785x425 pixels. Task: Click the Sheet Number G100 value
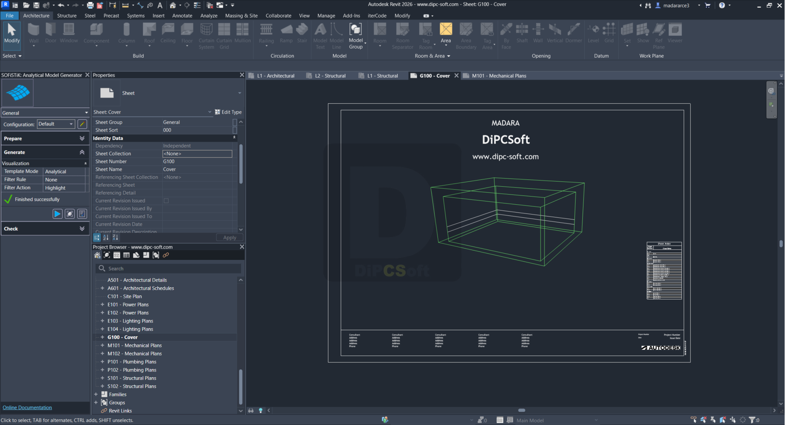[x=197, y=161]
